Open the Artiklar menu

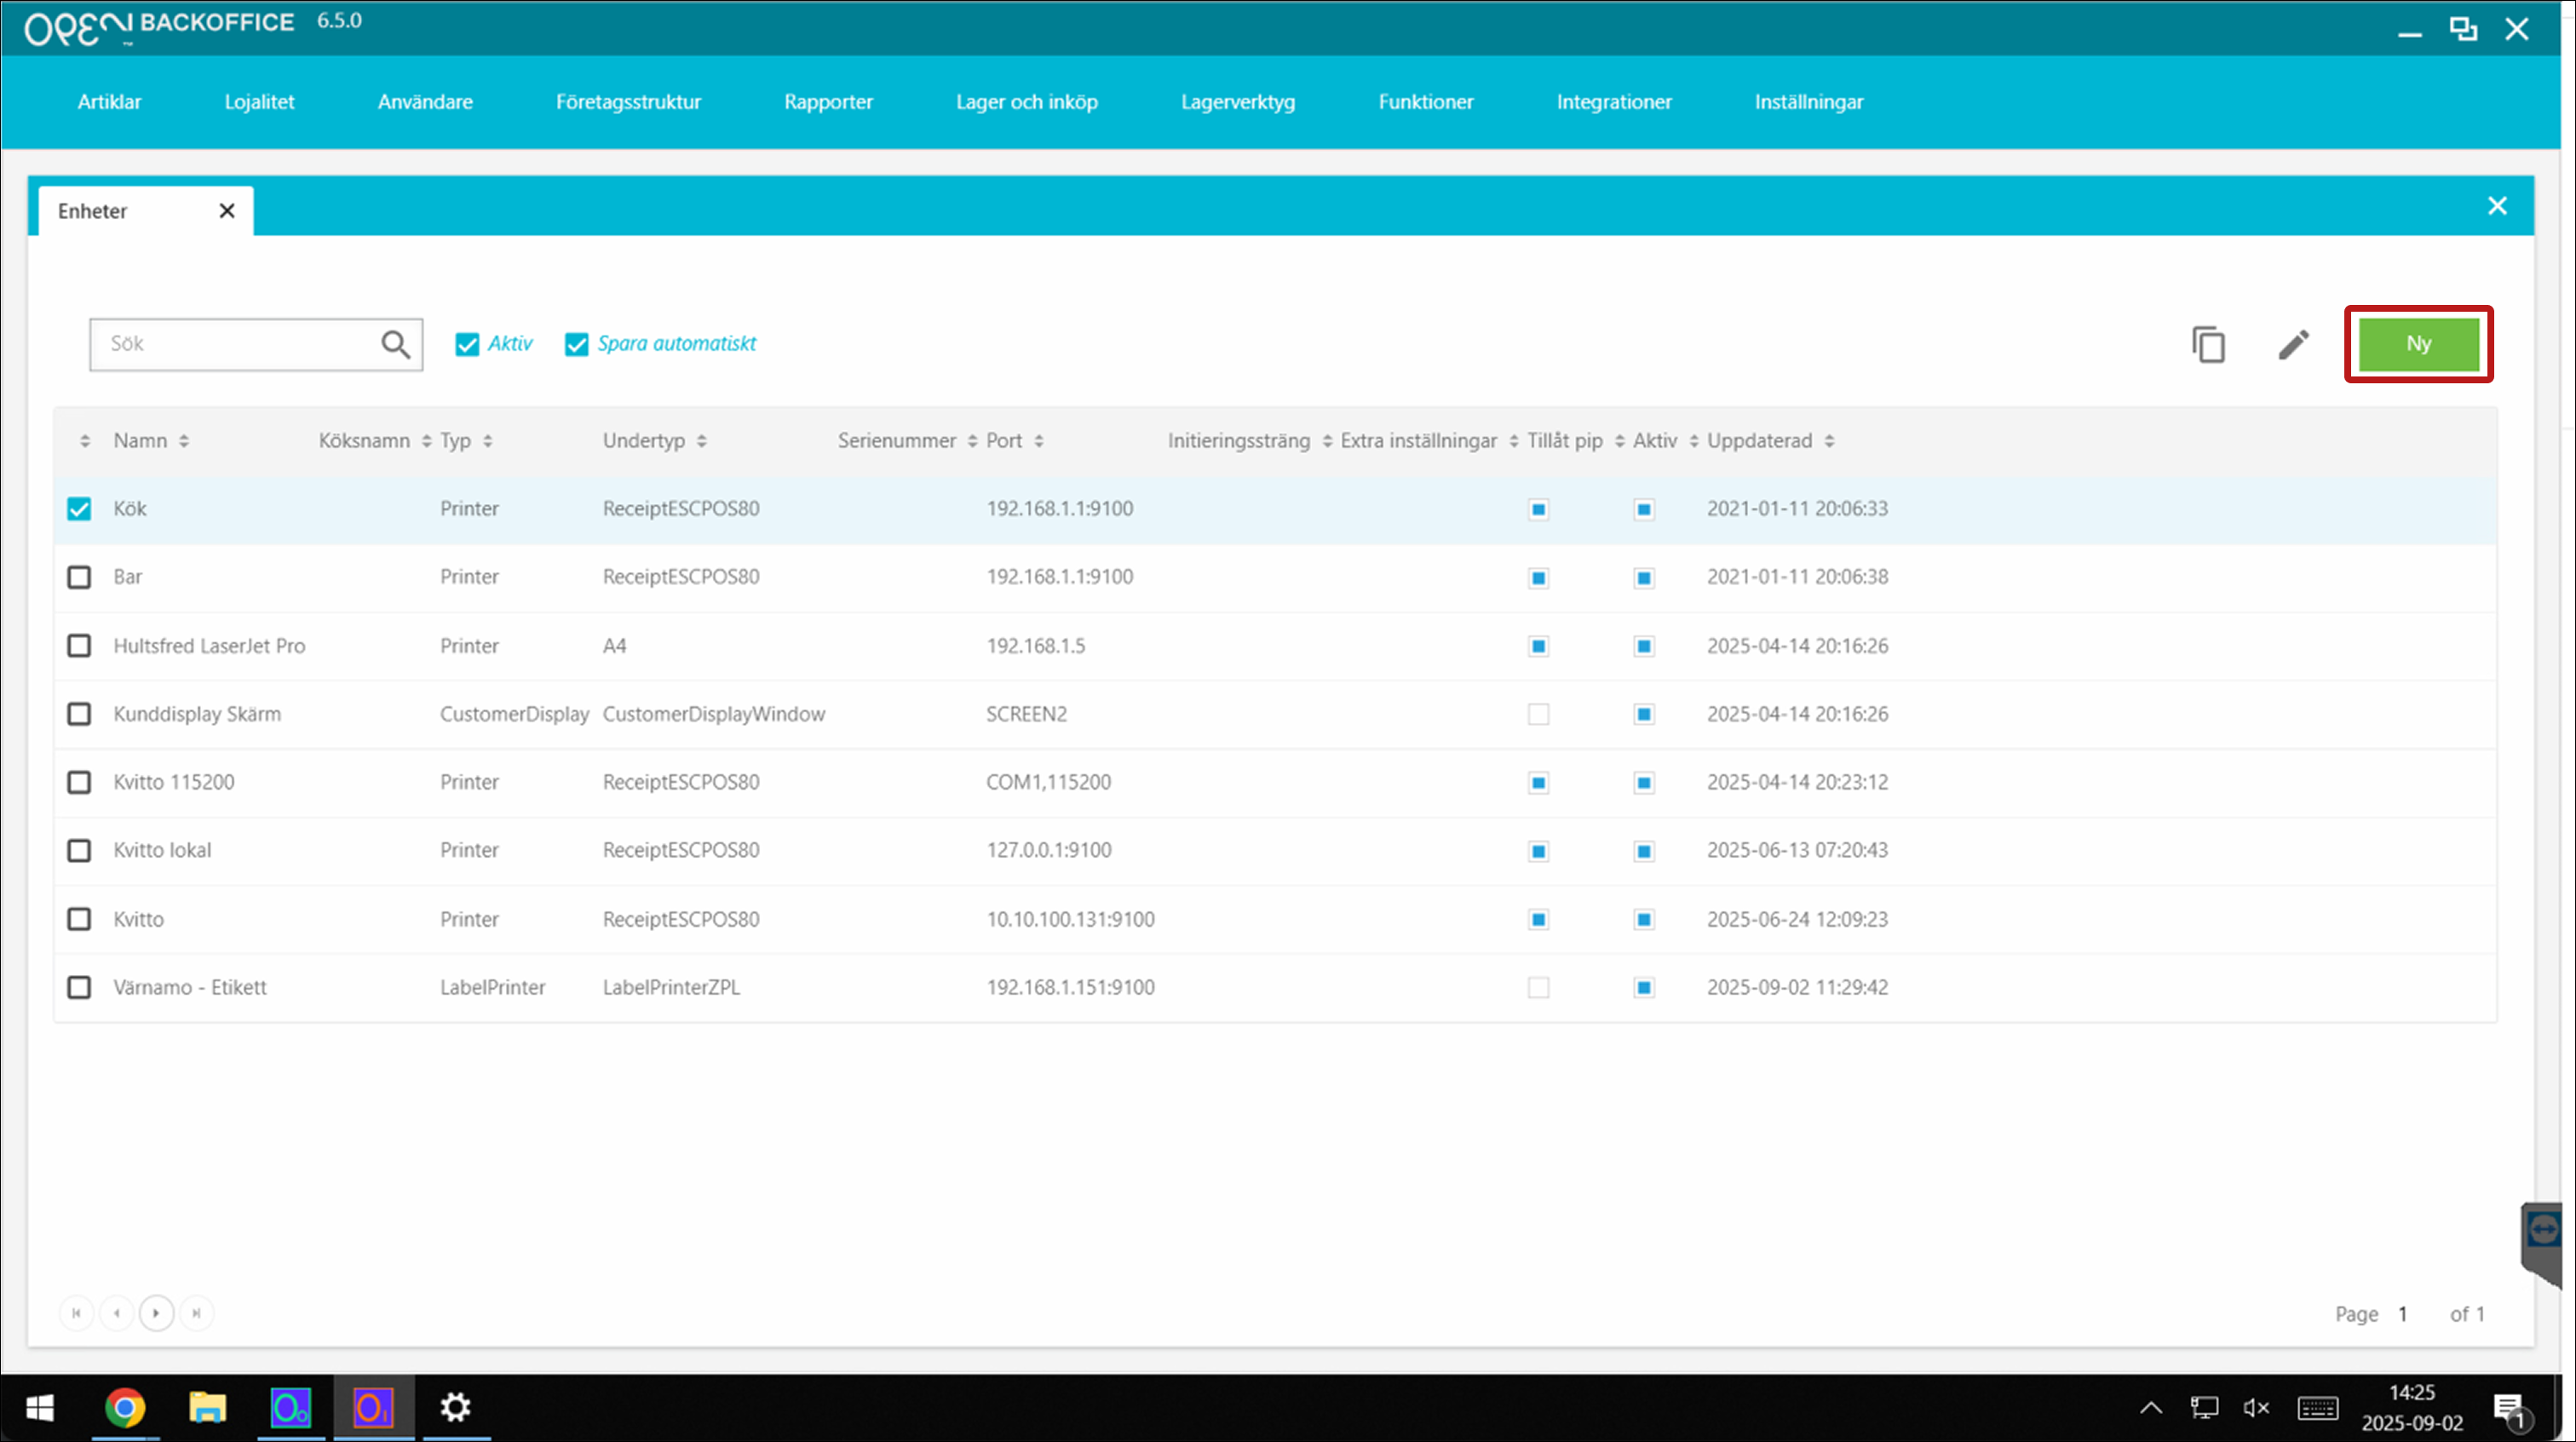tap(110, 102)
